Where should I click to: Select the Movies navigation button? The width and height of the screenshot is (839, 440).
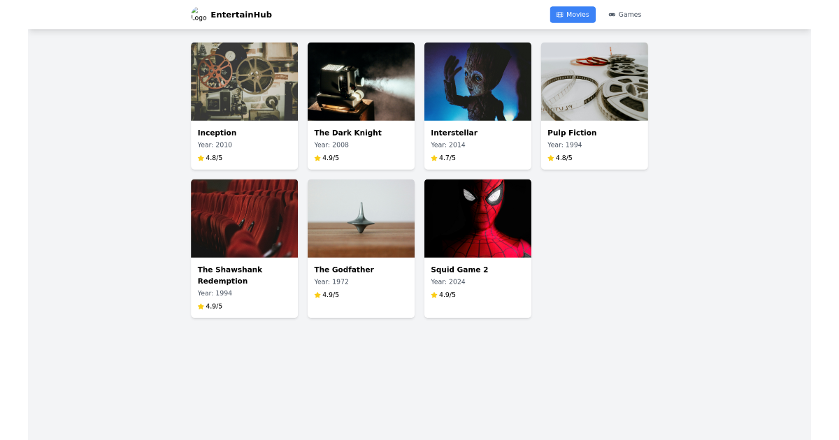[573, 14]
